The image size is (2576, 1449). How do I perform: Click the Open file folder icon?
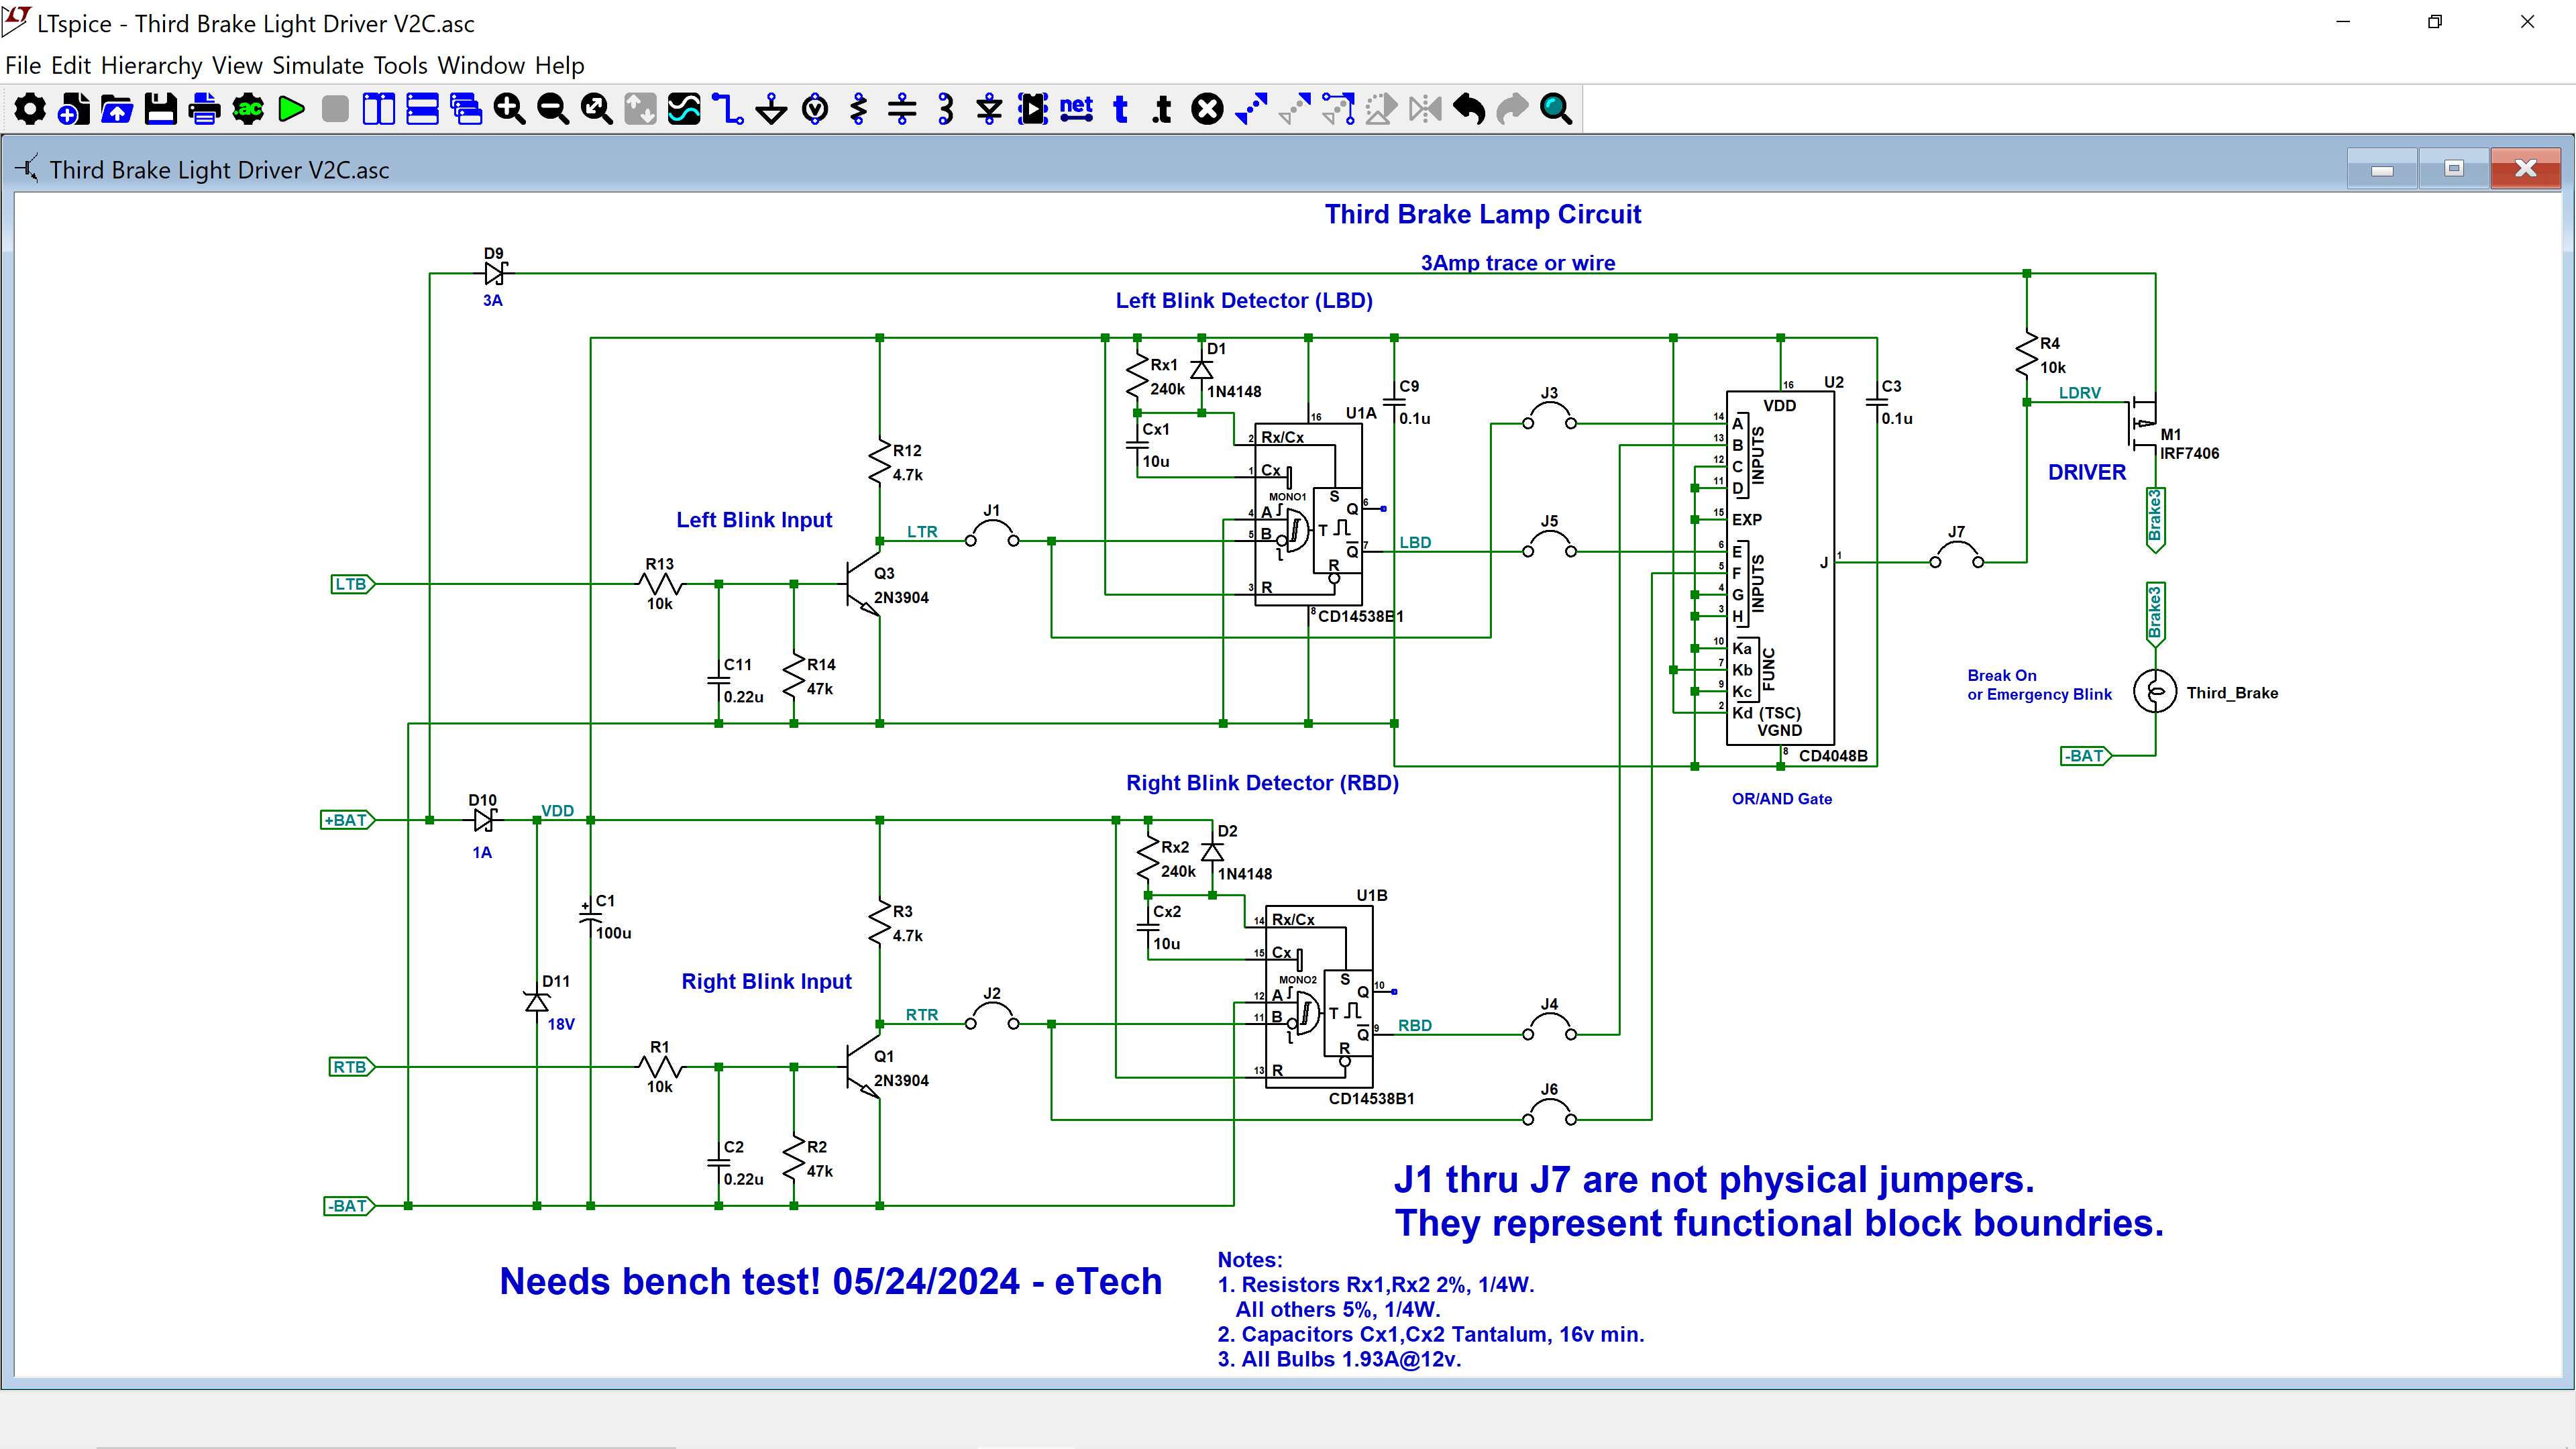coord(117,109)
